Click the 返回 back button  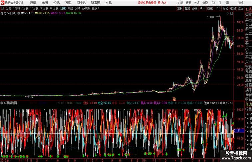tap(241, 8)
